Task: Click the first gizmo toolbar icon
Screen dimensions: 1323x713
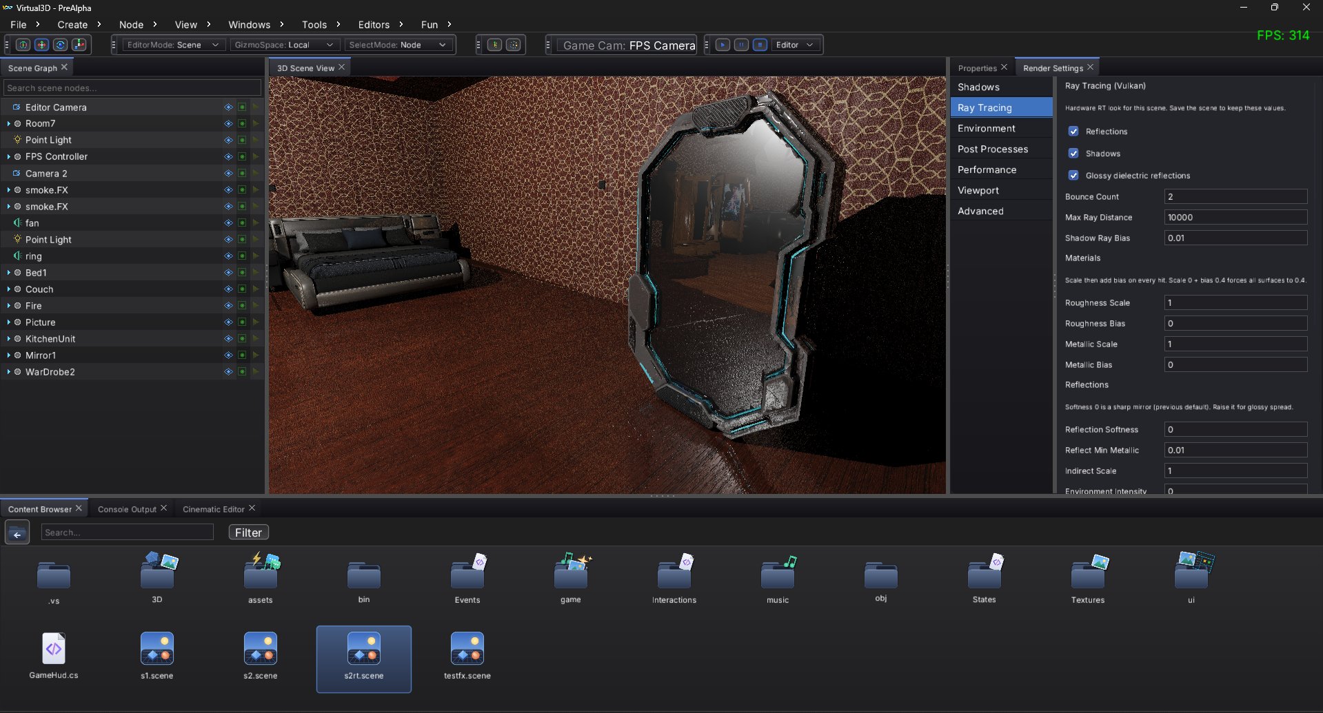Action: (x=23, y=45)
